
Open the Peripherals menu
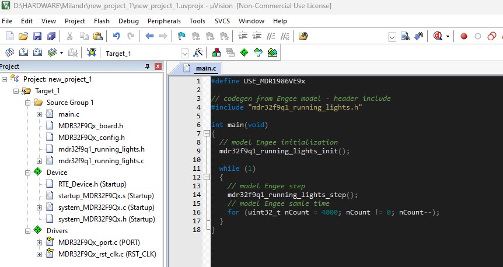[164, 21]
